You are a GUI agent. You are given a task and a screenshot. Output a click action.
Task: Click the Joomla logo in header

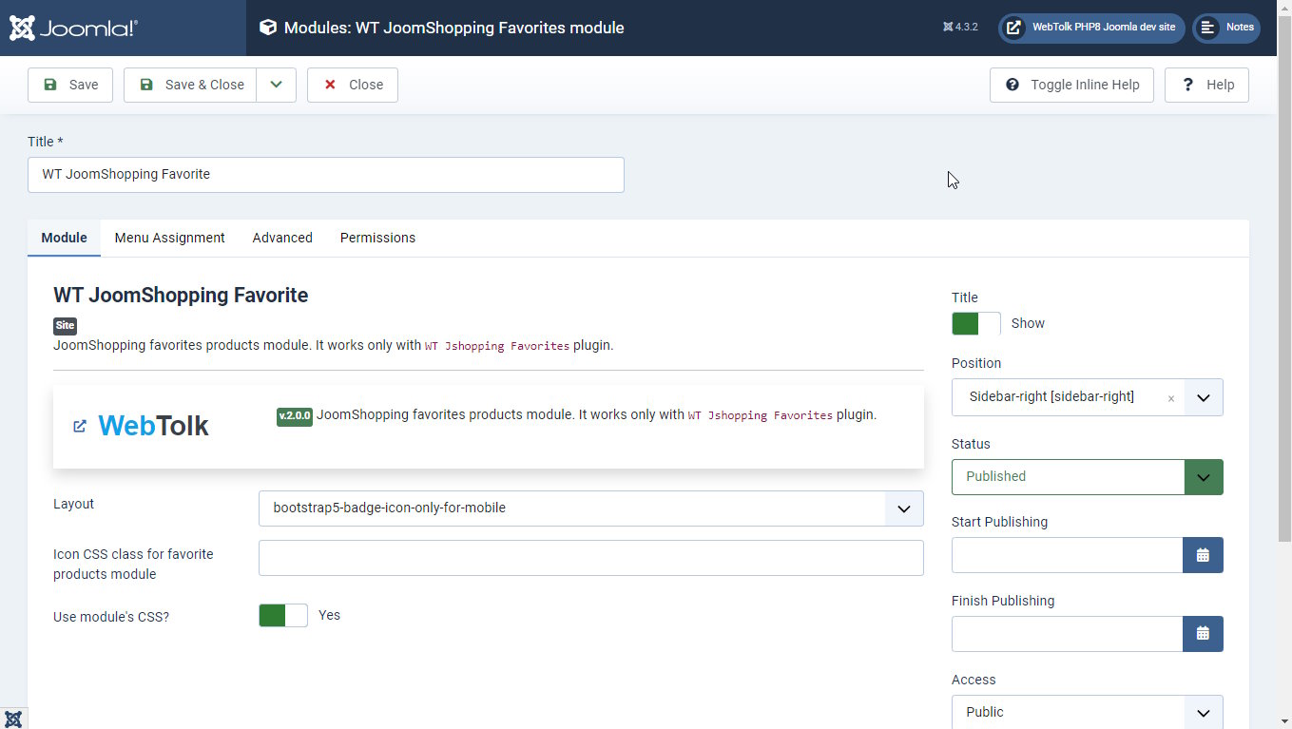coord(74,28)
